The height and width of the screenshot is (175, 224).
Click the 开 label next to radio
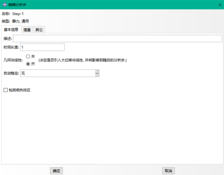(33, 64)
